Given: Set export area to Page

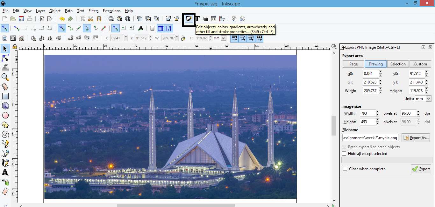Looking at the screenshot, I should (353, 64).
